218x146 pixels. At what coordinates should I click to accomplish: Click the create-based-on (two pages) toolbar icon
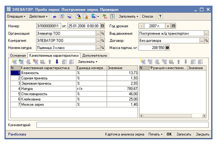[70, 17]
